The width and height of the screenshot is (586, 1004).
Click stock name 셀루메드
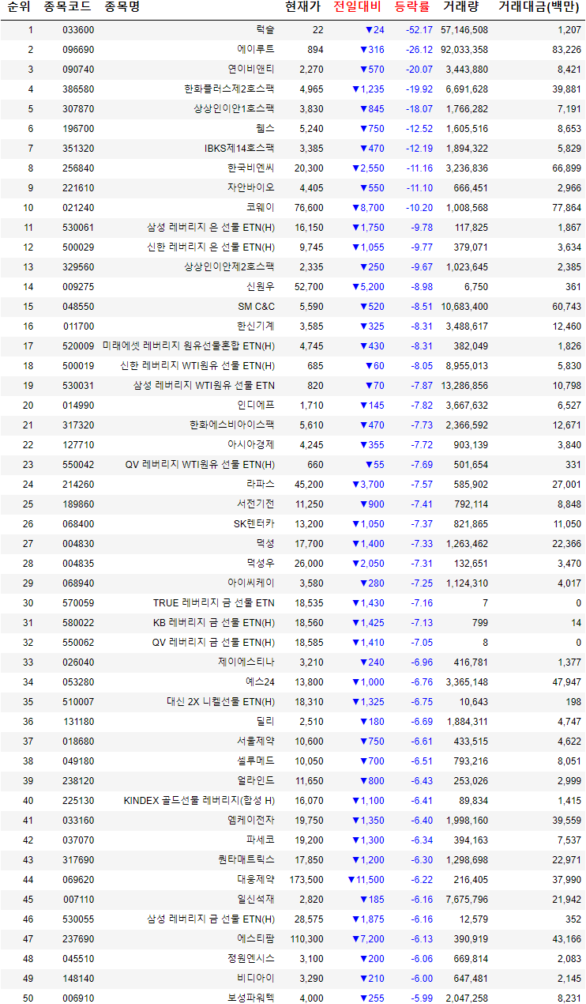tap(256, 761)
